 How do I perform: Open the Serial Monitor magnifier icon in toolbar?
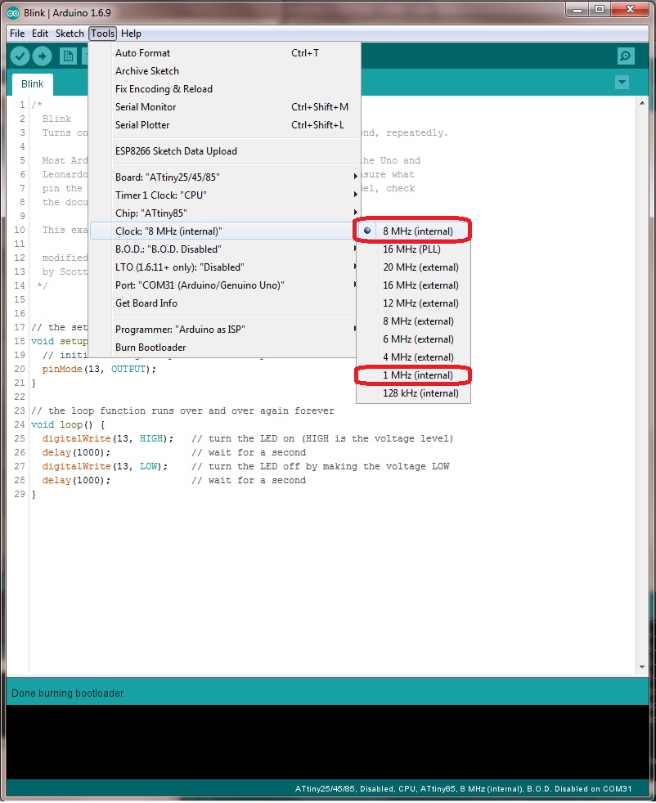pyautogui.click(x=626, y=56)
